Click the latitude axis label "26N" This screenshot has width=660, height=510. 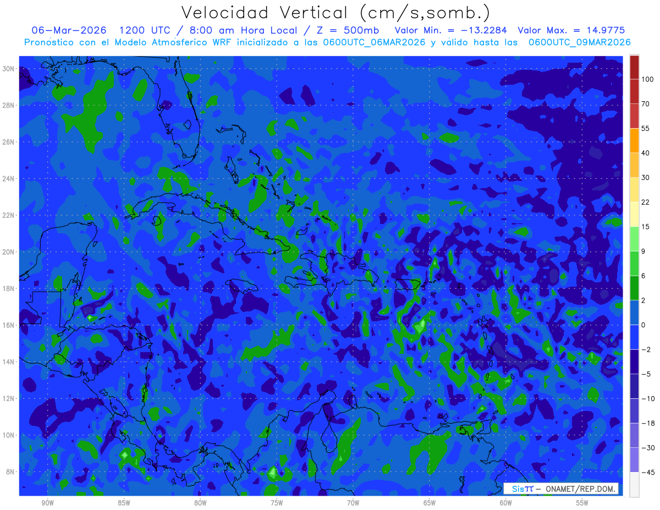tap(9, 142)
